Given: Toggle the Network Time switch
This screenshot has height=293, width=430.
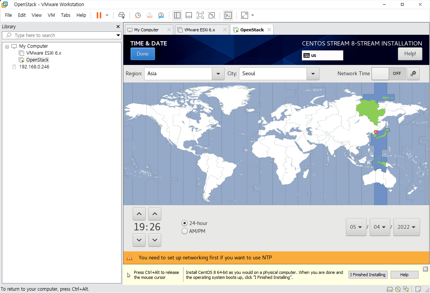Looking at the screenshot, I should point(389,74).
